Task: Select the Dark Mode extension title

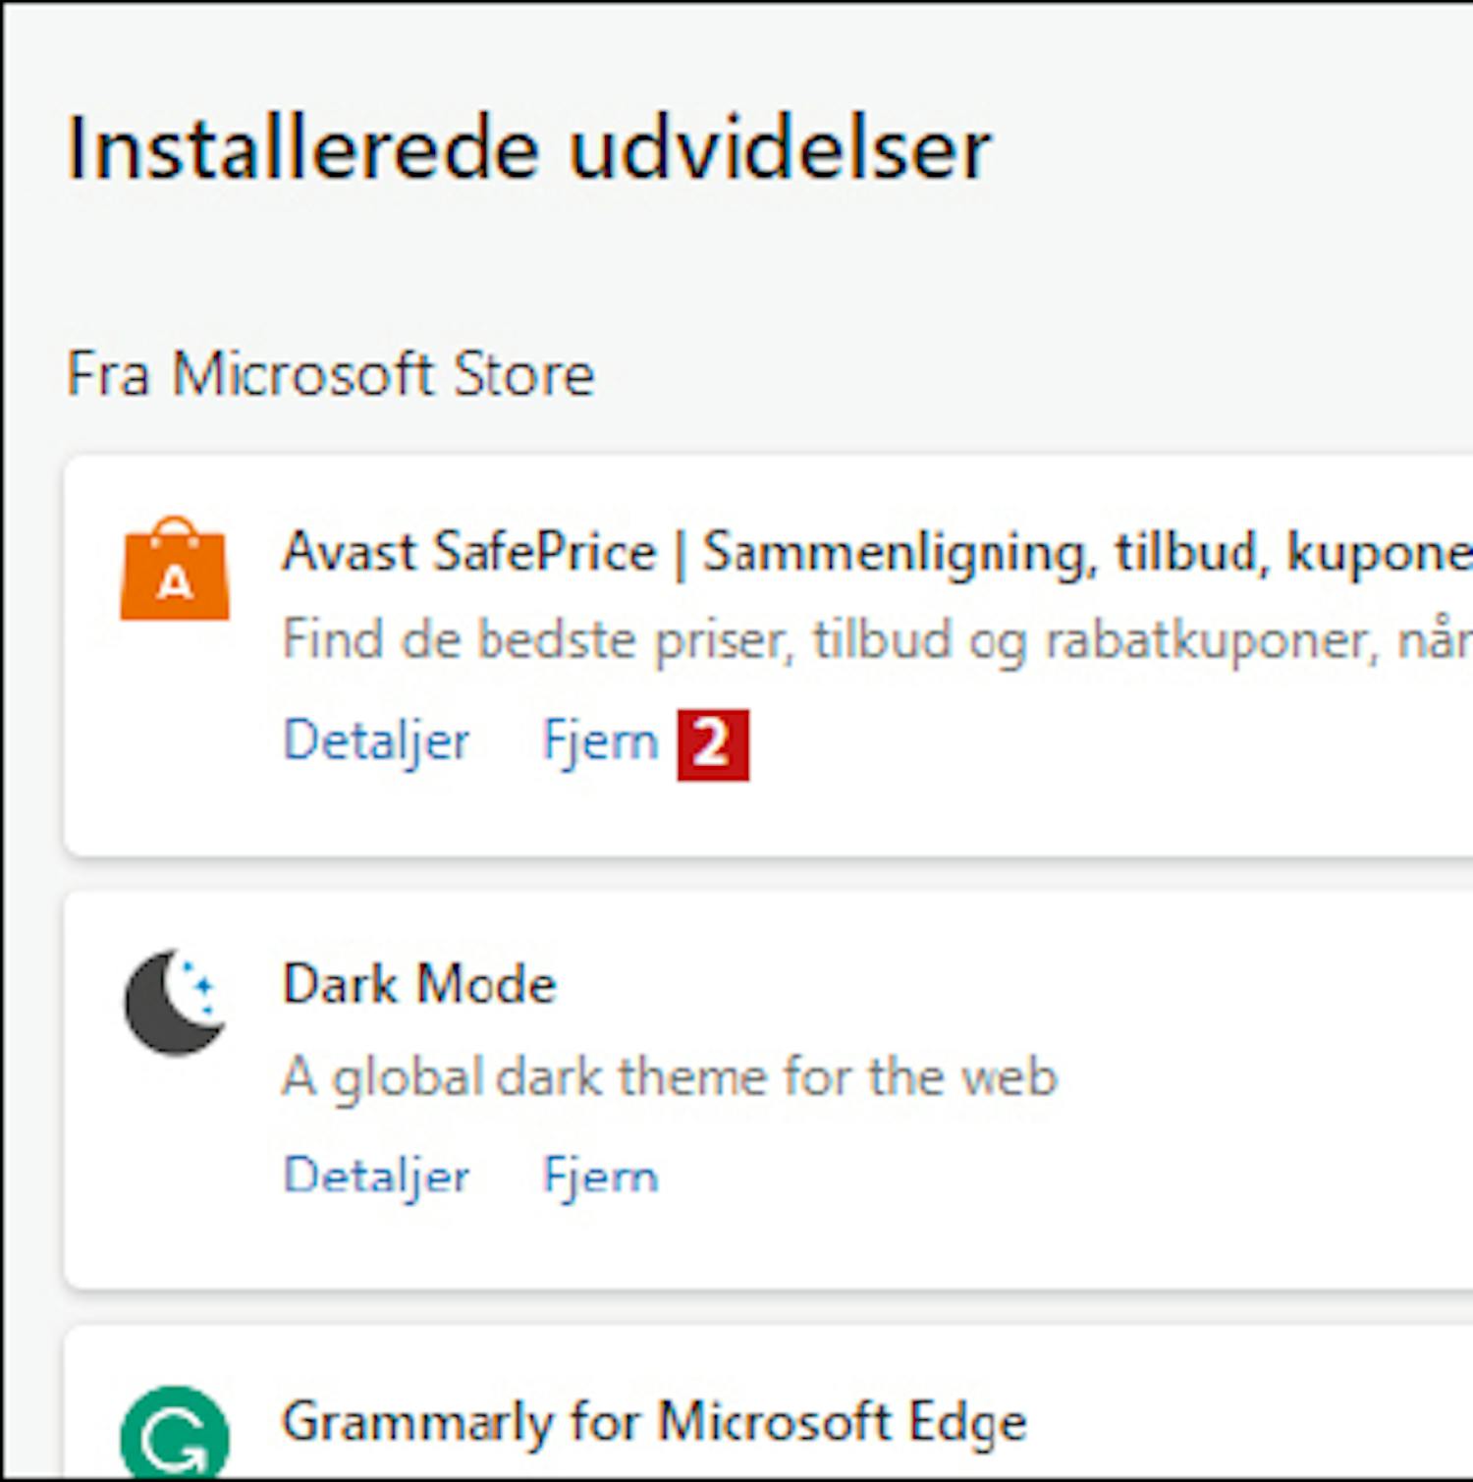Action: (x=419, y=984)
